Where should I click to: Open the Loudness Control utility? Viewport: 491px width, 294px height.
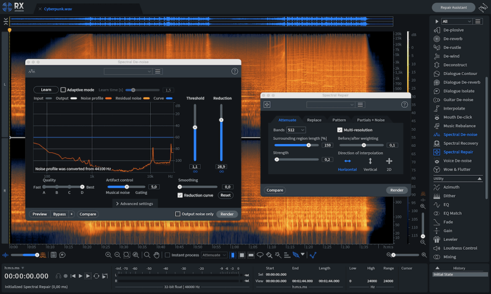coord(460,248)
